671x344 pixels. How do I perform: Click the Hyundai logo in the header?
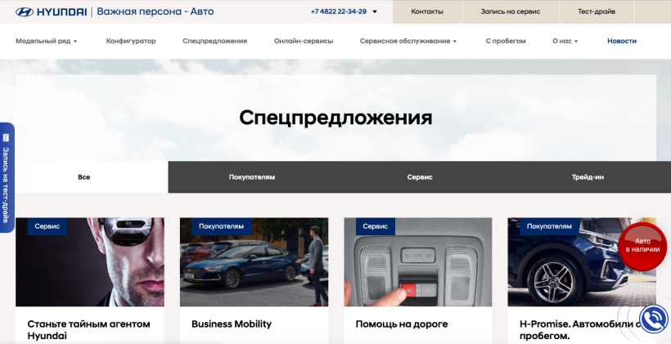tap(51, 11)
